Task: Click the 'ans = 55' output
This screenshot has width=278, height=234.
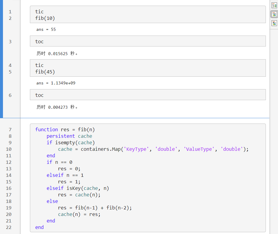Action: [46, 29]
